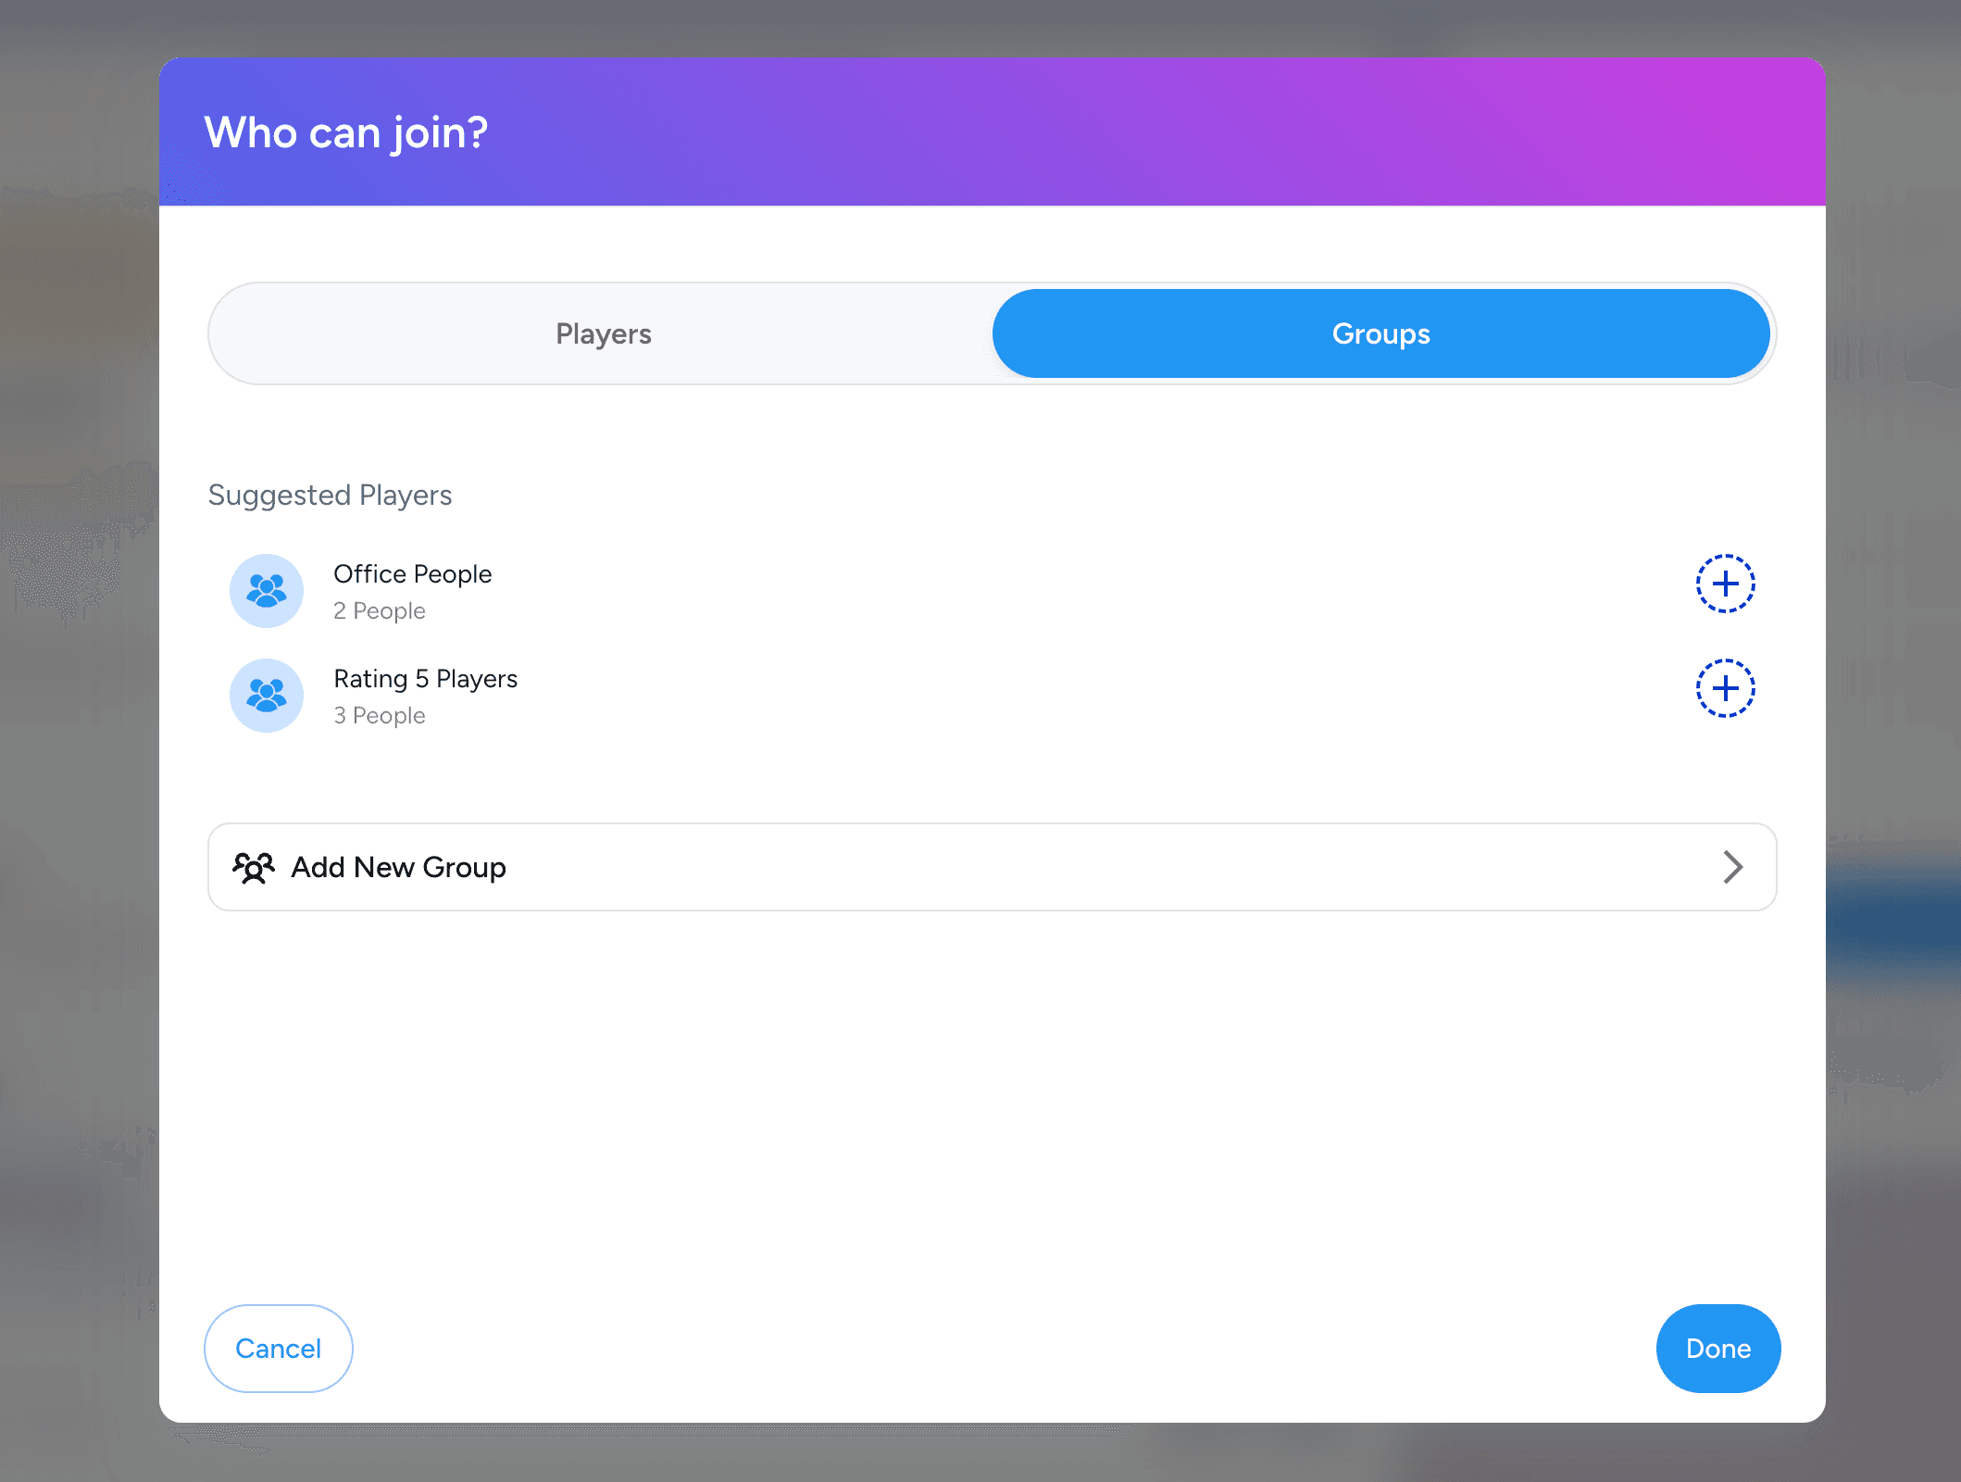
Task: Click the Suggested Players heading
Action: (330, 496)
